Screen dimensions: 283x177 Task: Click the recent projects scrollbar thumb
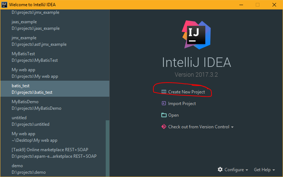pos(108,148)
